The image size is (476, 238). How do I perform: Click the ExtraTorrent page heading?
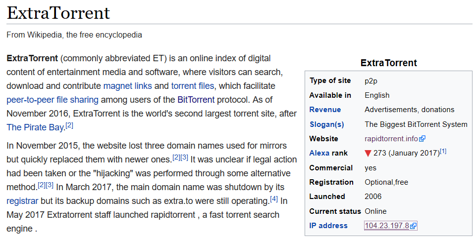[58, 13]
